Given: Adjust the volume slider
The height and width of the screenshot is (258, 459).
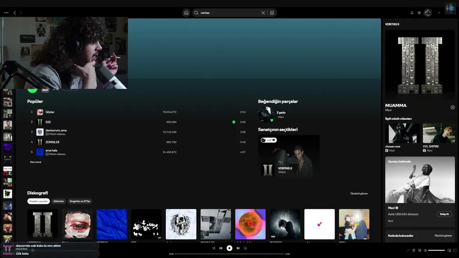Looking at the screenshot, I should click(x=436, y=250).
